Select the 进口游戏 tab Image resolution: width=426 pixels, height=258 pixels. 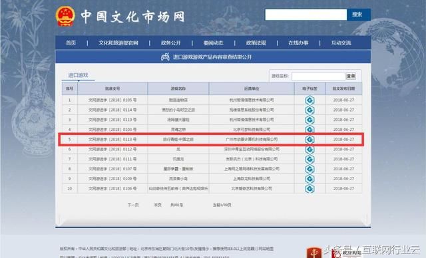78,75
